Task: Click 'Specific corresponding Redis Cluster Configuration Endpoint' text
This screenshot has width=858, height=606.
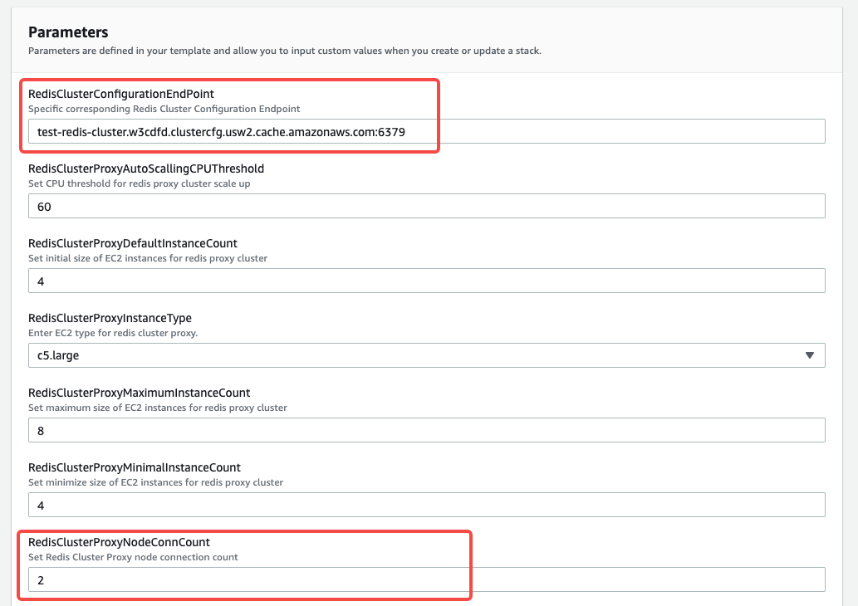Action: [x=164, y=109]
